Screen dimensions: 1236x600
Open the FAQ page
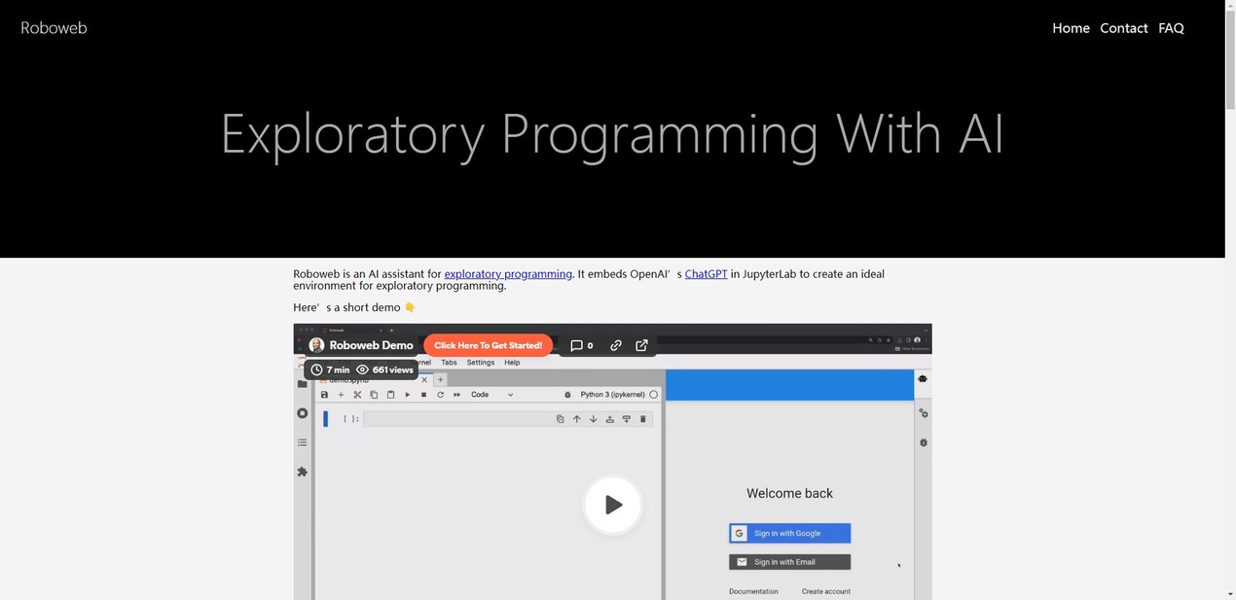[x=1171, y=28]
